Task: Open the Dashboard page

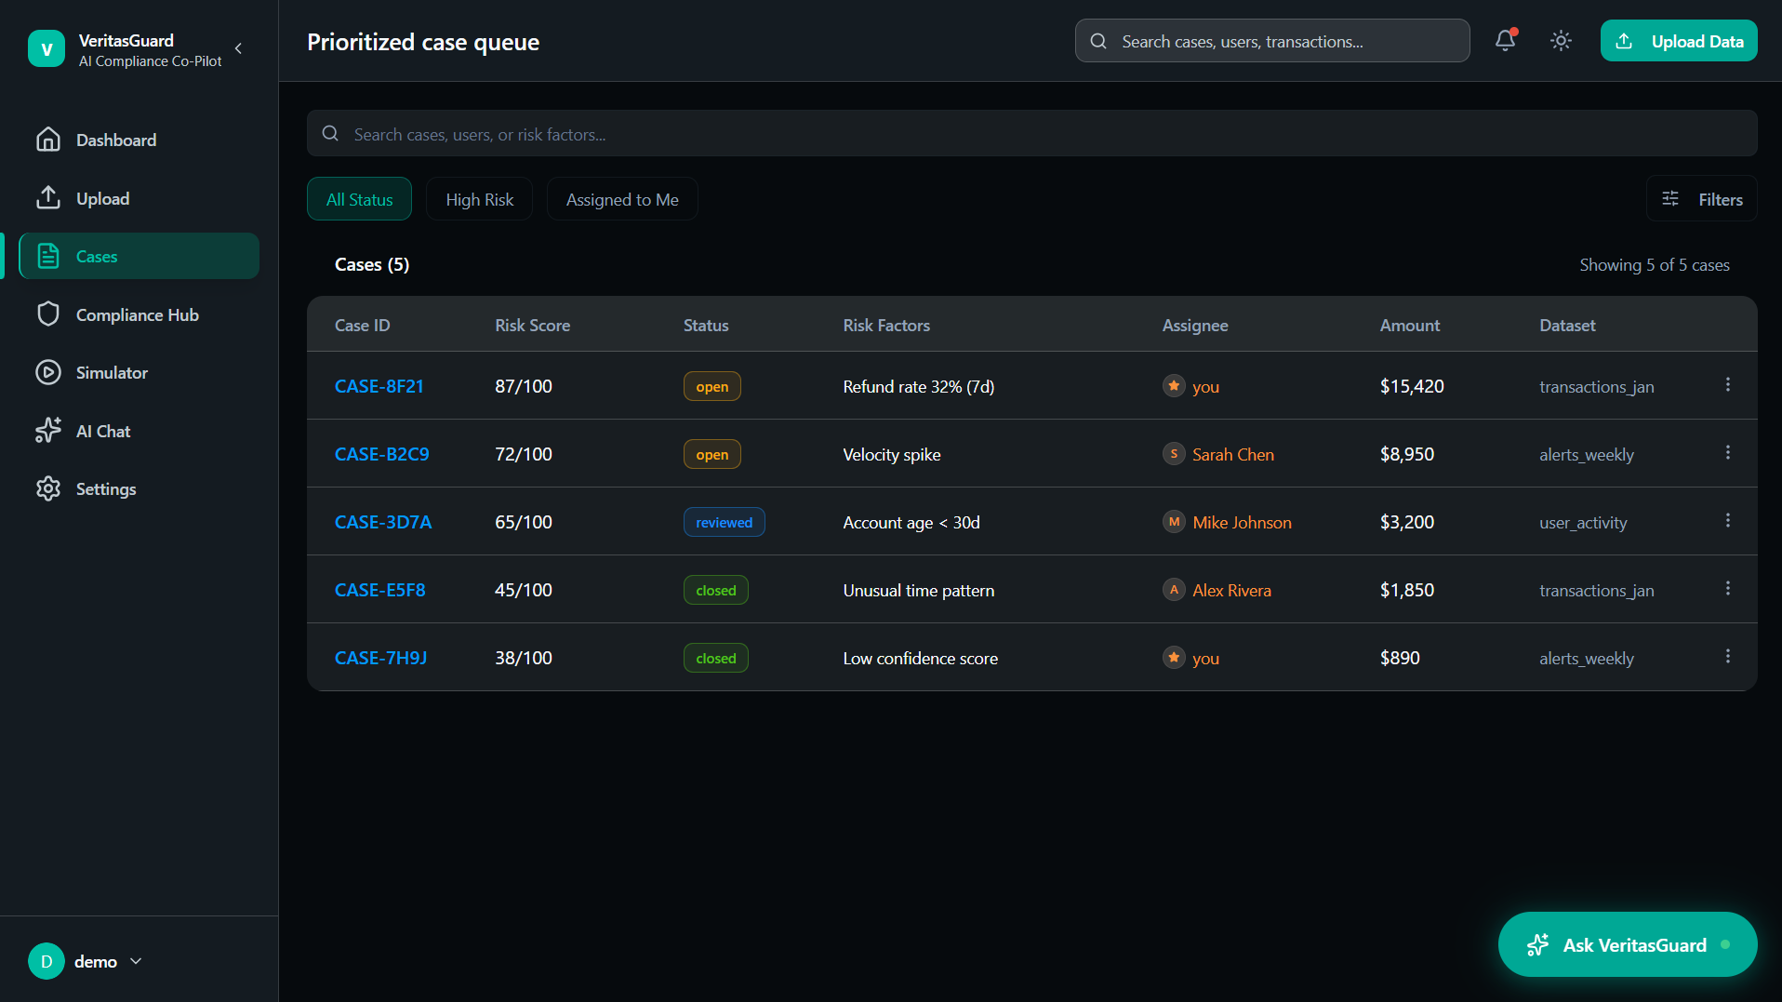Action: (x=139, y=140)
